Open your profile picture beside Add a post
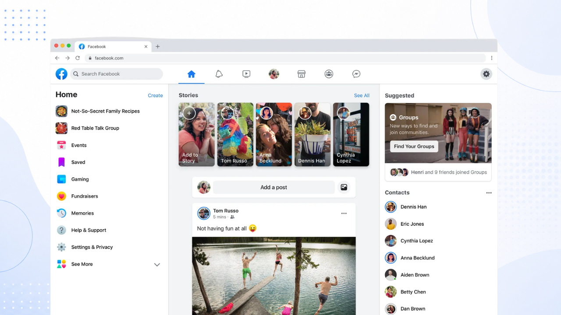 click(x=204, y=187)
